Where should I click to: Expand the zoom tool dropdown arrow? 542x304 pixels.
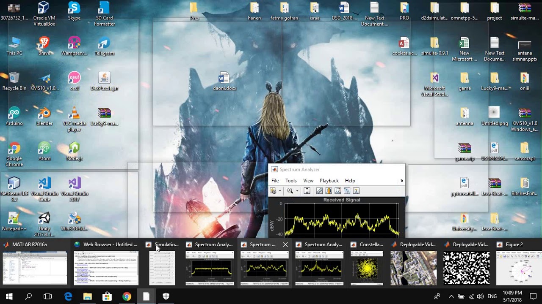coord(297,191)
